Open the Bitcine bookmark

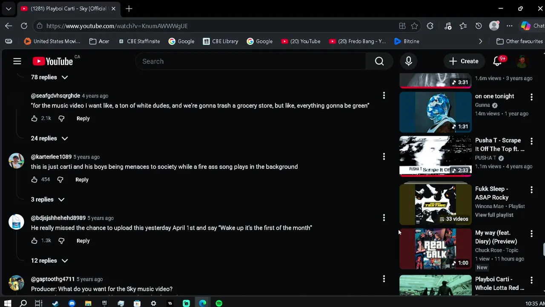coord(407,41)
